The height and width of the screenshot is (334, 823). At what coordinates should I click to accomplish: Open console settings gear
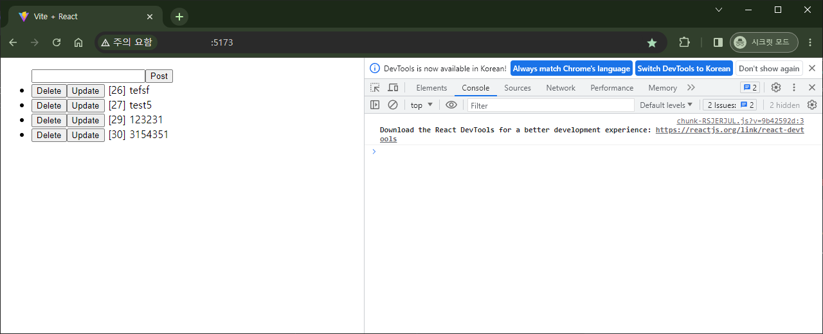(x=812, y=105)
